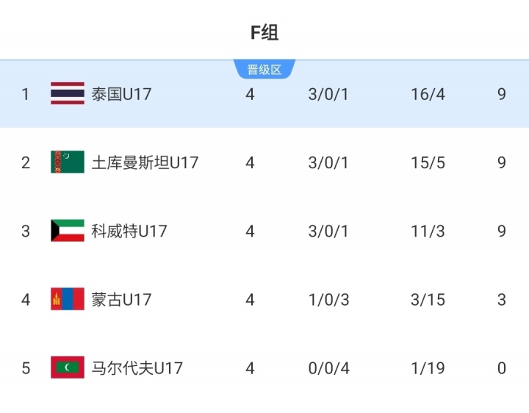Click Mongolia's 1/0/3 win-draw-loss record
Image resolution: width=529 pixels, height=413 pixels.
(x=328, y=299)
